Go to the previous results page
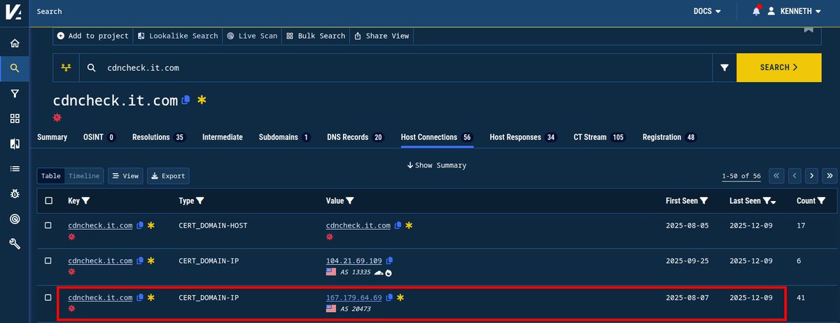The height and width of the screenshot is (323, 840). click(794, 176)
